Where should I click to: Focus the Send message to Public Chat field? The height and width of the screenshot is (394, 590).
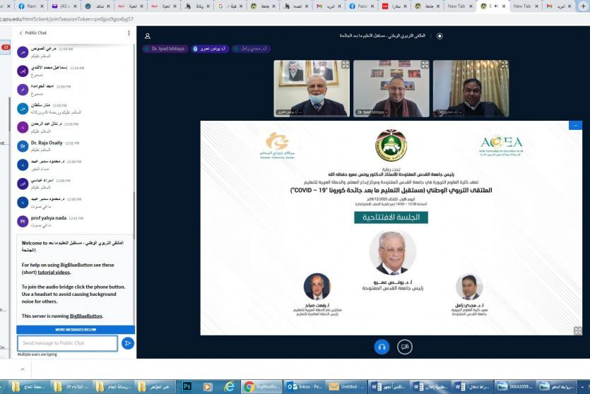67,343
